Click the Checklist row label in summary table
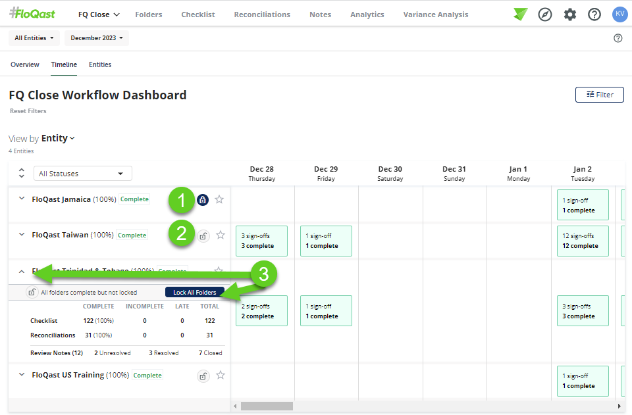This screenshot has width=632, height=415. point(44,321)
